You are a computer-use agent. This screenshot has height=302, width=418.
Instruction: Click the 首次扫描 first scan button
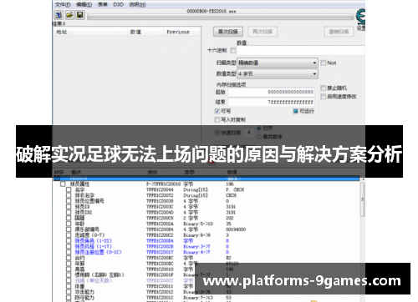pyautogui.click(x=228, y=32)
